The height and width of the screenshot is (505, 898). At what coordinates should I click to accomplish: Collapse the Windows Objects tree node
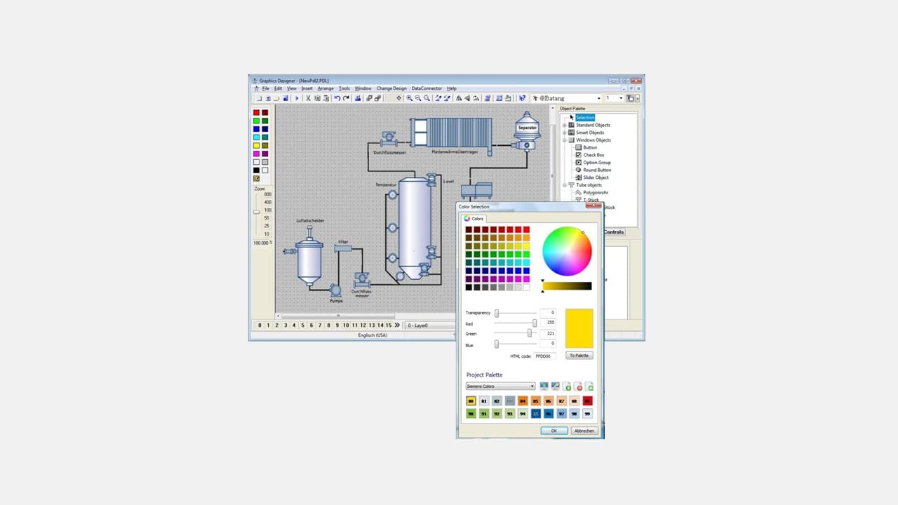click(563, 140)
